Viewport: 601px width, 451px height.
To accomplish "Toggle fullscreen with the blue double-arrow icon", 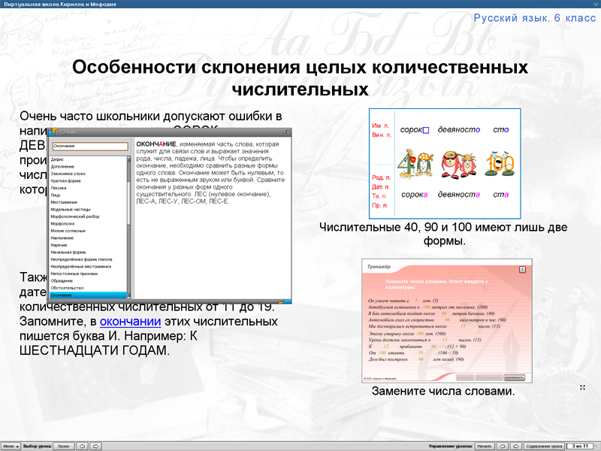I will (x=581, y=389).
